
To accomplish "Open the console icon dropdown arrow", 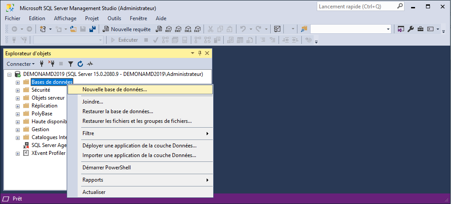I will point(438,29).
